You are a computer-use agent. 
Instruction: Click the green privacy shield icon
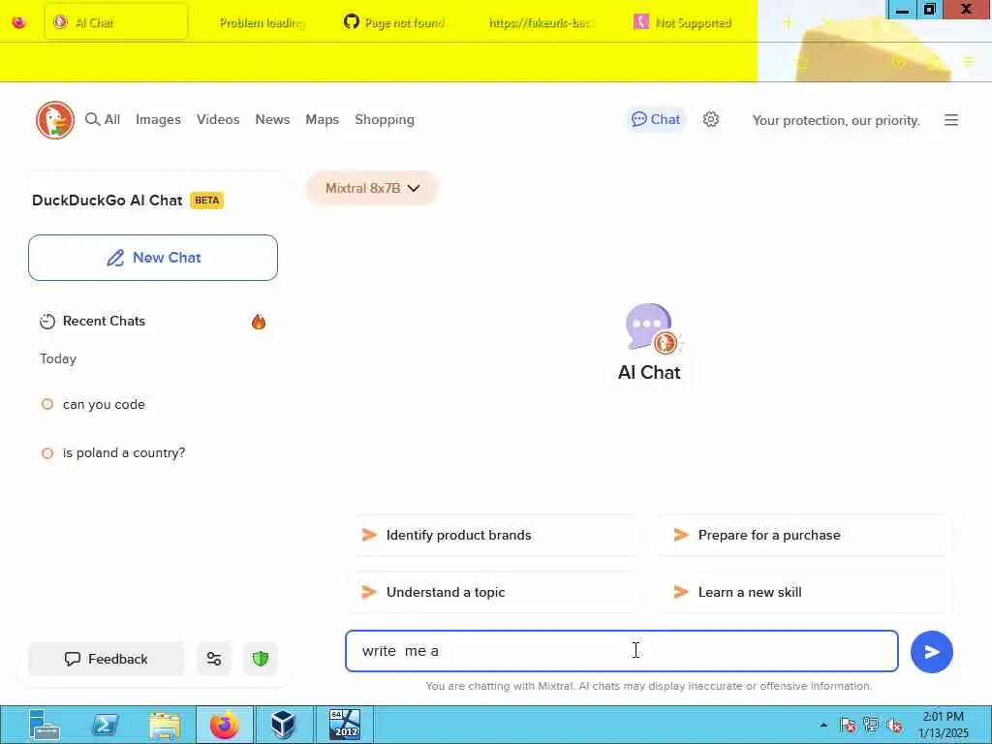point(261,659)
